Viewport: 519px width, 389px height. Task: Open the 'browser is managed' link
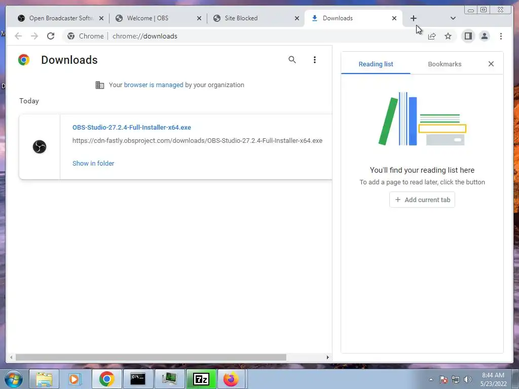pyautogui.click(x=154, y=85)
